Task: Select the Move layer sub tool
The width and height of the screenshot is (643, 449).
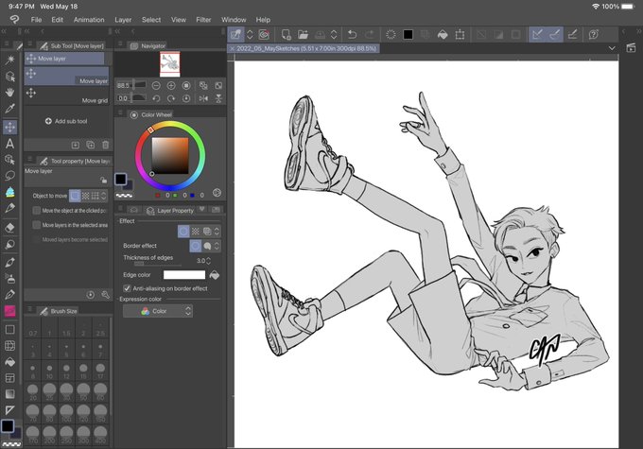Action: 67,77
